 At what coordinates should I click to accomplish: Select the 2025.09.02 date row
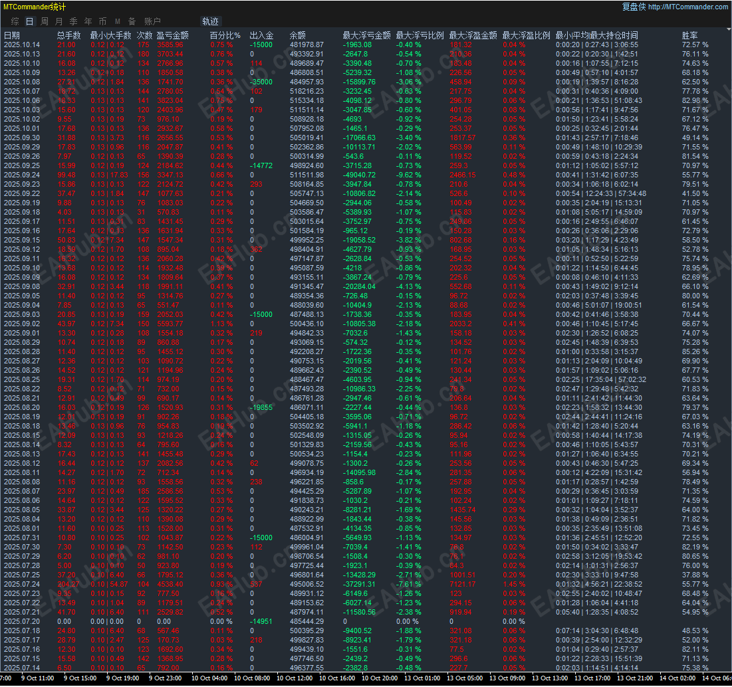[22, 324]
